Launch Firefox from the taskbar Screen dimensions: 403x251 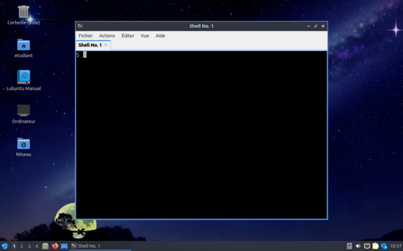55,246
